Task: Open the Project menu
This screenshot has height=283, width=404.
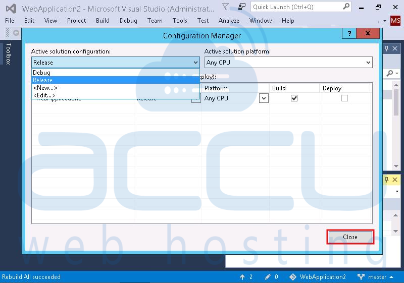Action: pyautogui.click(x=76, y=21)
